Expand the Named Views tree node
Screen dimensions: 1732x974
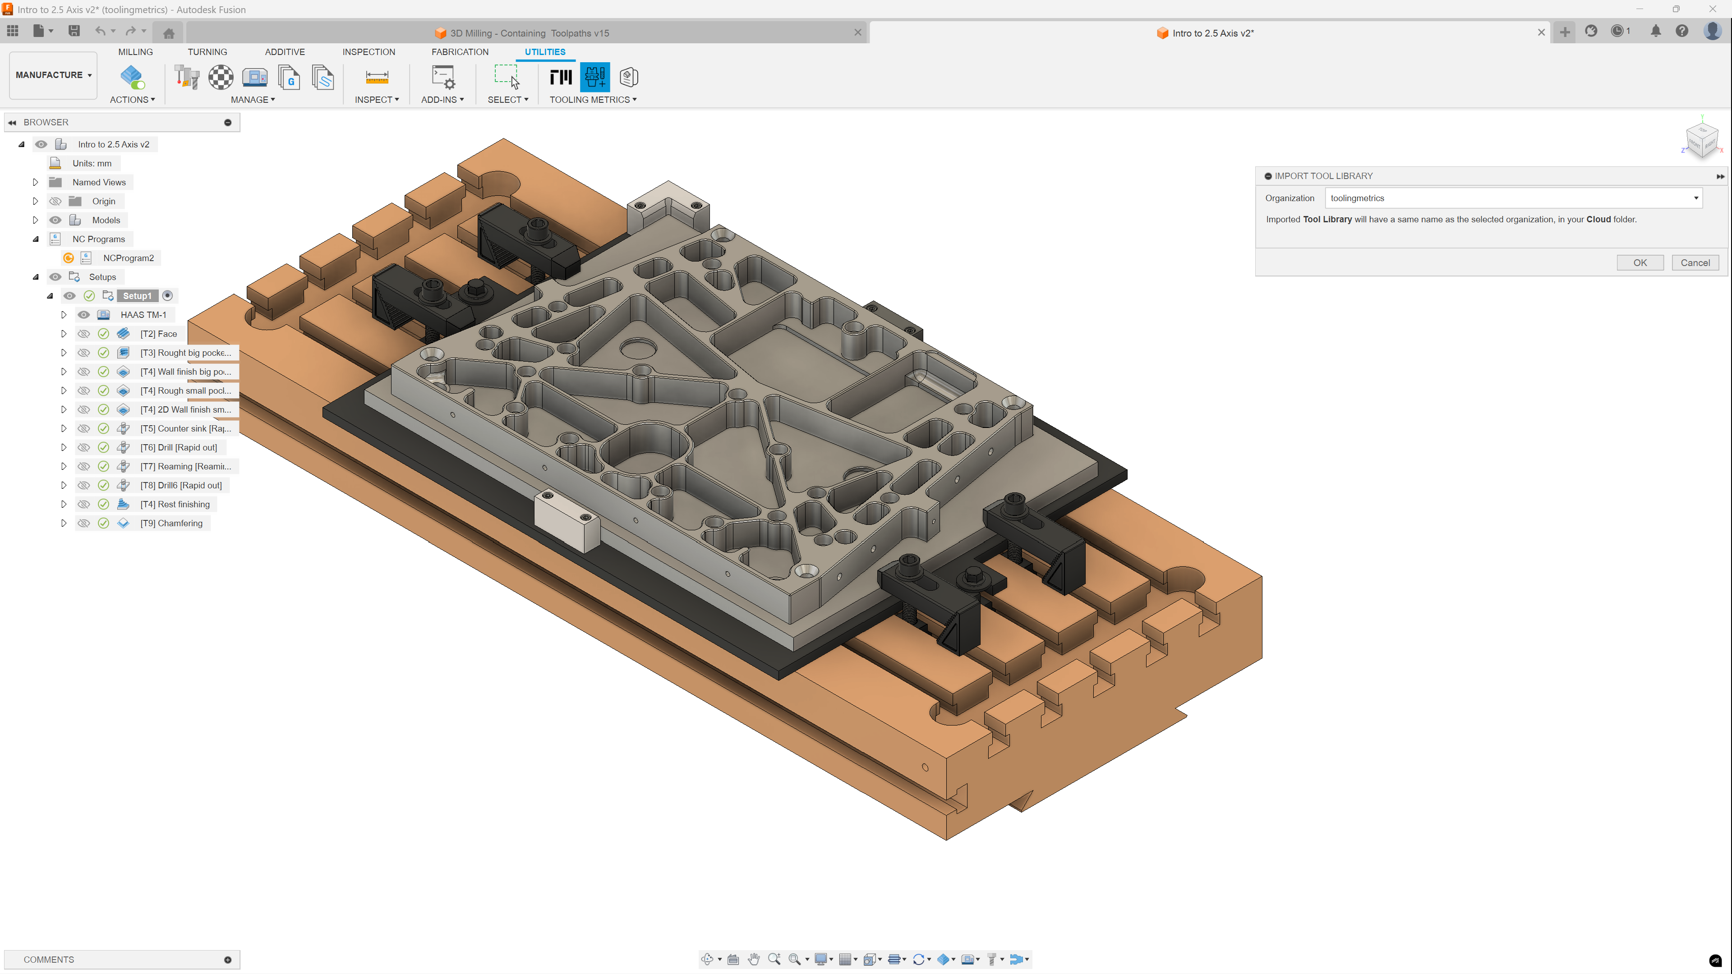tap(36, 182)
